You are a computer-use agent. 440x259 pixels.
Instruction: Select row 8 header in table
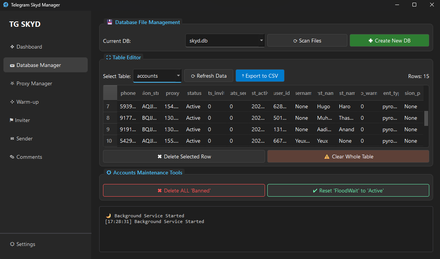(108, 118)
